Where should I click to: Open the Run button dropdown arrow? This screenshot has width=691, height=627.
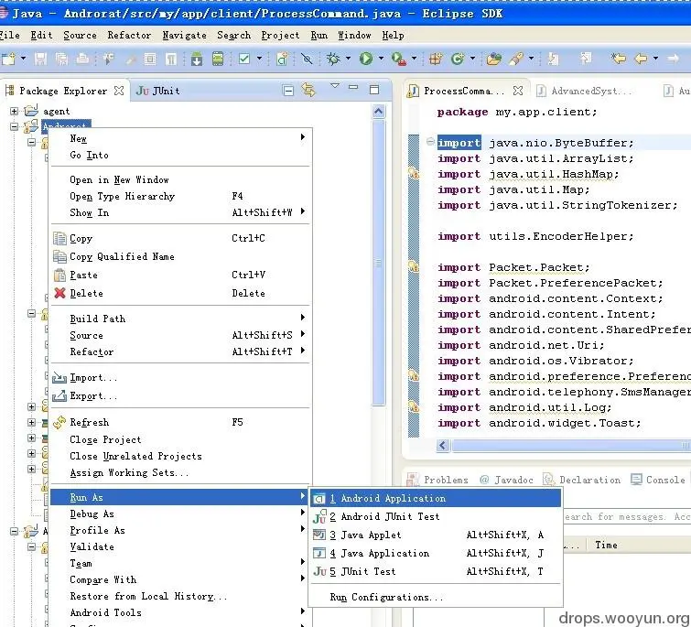point(381,59)
